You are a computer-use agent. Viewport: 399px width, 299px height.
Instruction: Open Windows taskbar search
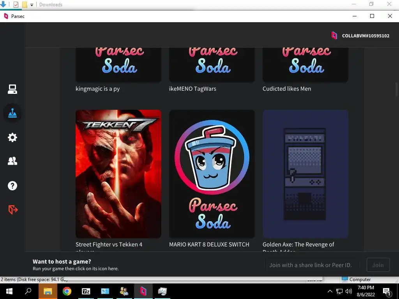click(x=28, y=291)
